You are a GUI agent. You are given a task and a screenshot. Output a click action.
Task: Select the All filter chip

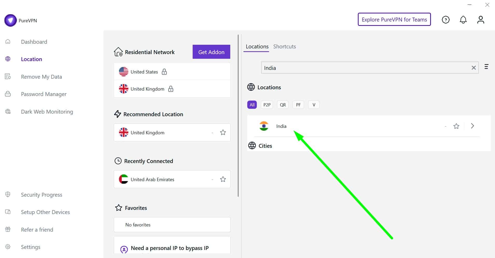pyautogui.click(x=252, y=105)
